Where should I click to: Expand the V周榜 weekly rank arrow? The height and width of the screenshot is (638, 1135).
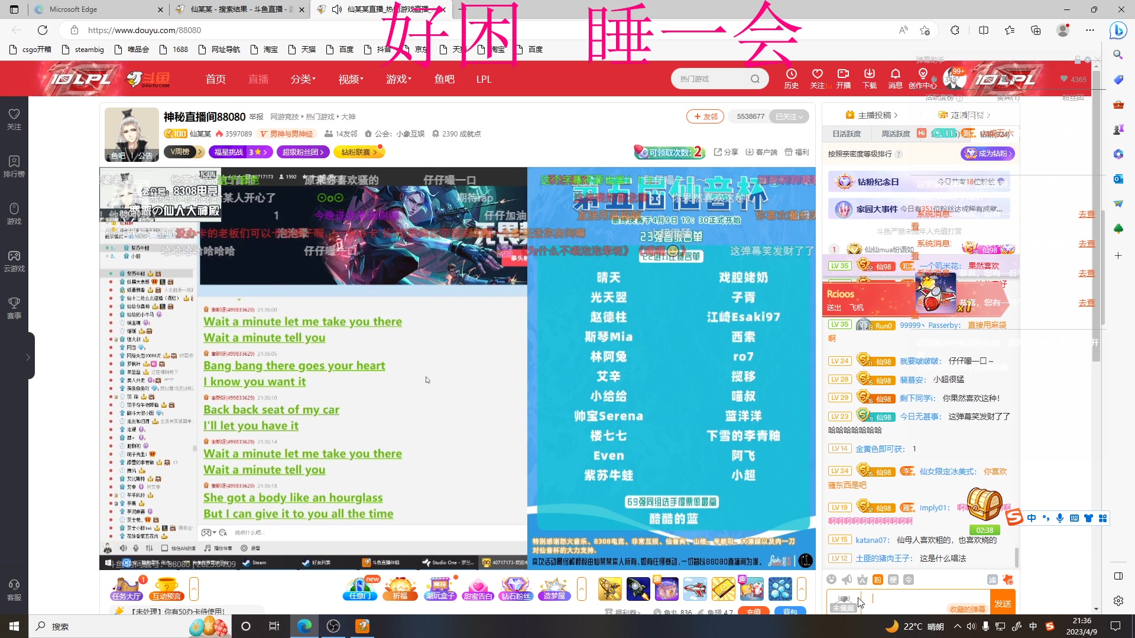coord(200,152)
